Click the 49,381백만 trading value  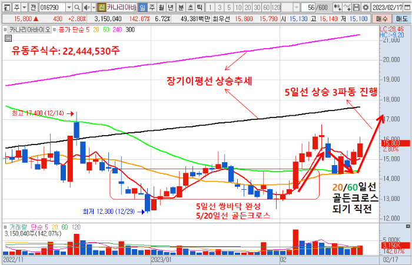[195, 19]
